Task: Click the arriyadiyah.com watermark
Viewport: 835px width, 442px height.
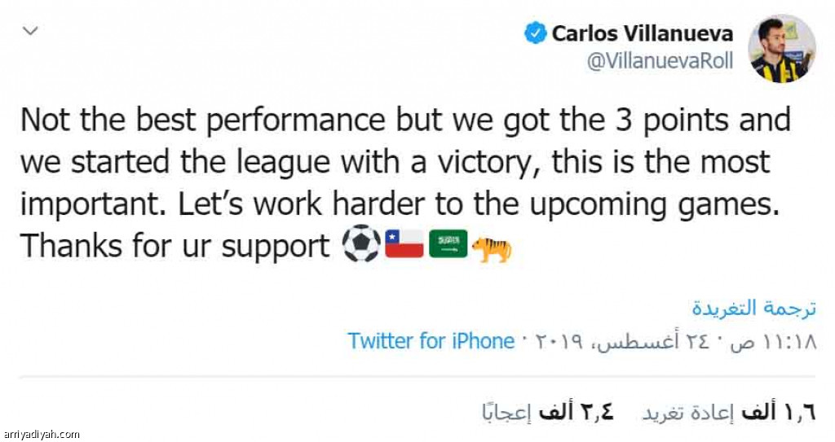Action: (42, 435)
